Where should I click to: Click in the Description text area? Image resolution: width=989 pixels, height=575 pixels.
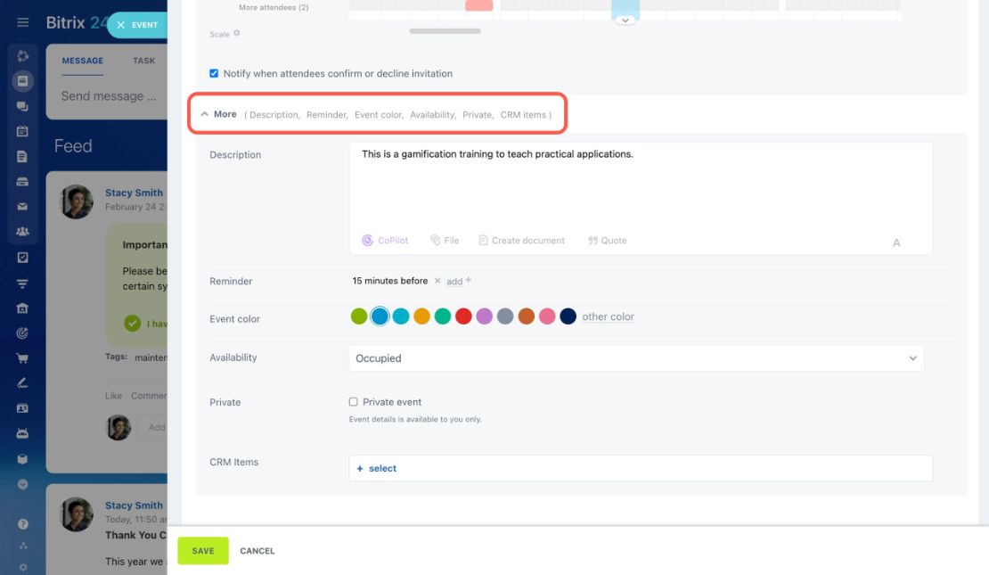pyautogui.click(x=641, y=187)
